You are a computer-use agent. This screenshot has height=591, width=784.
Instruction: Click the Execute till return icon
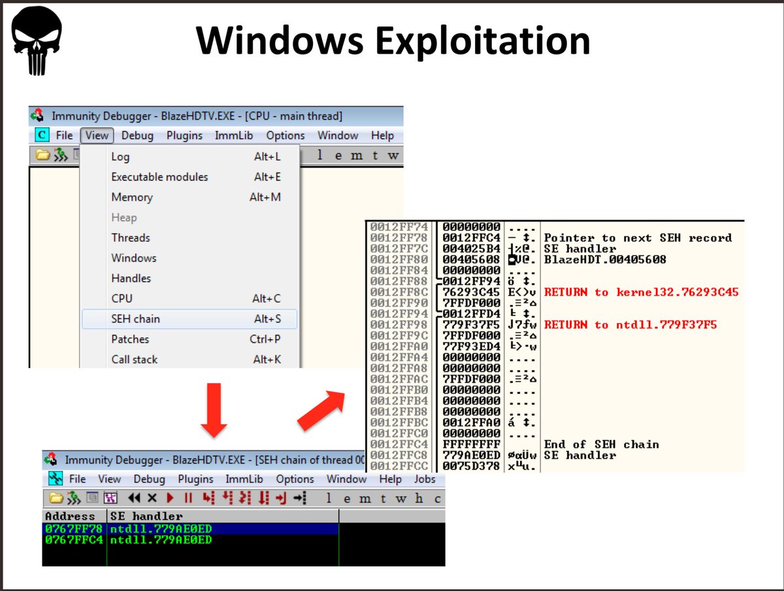pos(282,498)
